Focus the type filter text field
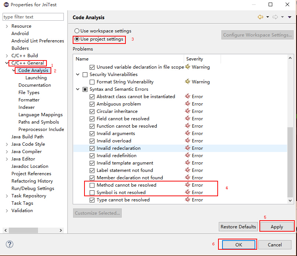The image size is (297, 256). point(33,17)
